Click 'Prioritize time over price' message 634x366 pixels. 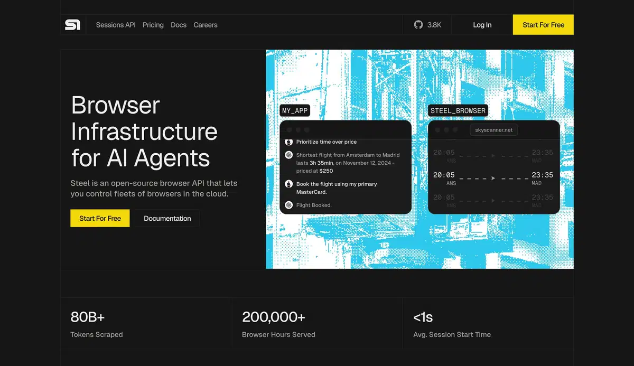(x=327, y=142)
